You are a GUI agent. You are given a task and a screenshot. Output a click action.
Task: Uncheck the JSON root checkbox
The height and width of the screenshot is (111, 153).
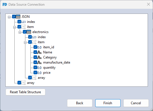click(14, 17)
